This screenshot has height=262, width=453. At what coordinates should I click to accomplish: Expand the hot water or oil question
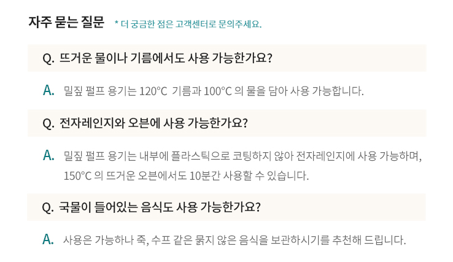coord(166,58)
